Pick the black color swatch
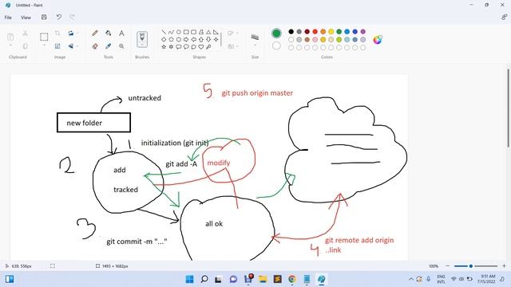The width and height of the screenshot is (511, 287). pyautogui.click(x=291, y=32)
